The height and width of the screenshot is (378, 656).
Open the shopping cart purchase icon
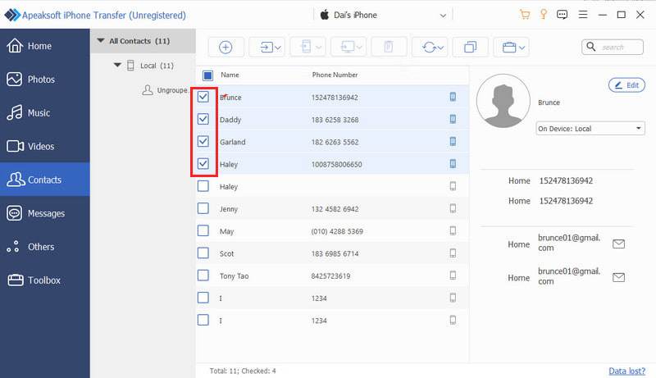point(525,15)
